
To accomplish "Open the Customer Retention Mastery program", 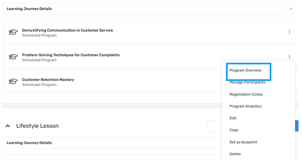I will click(x=48, y=80).
